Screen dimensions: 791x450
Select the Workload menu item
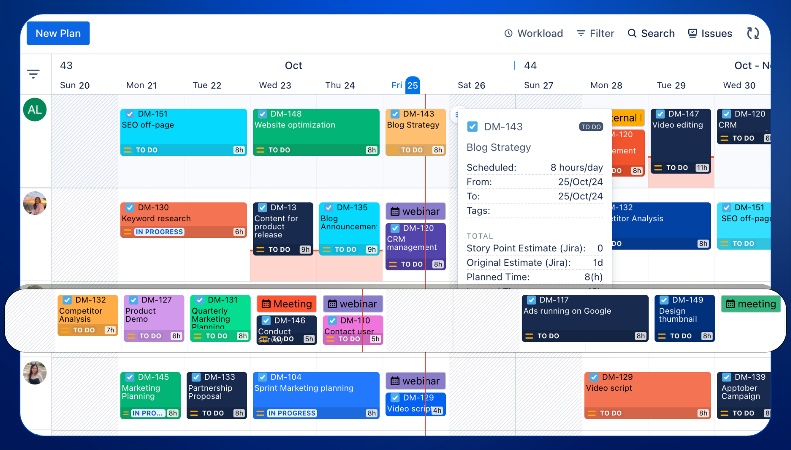[x=534, y=33]
